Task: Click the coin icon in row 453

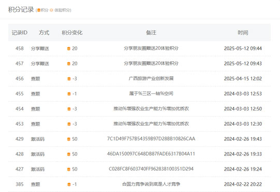Action: [x=69, y=124]
